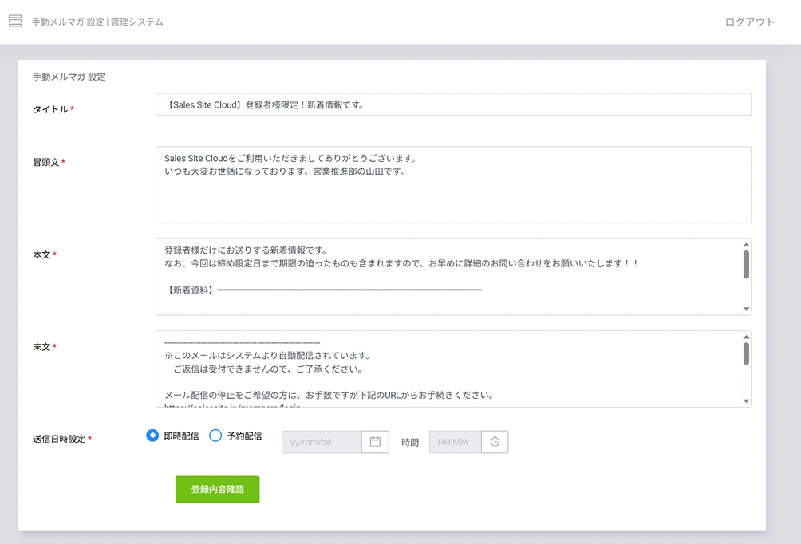Click the HH:MM time input field

point(456,442)
